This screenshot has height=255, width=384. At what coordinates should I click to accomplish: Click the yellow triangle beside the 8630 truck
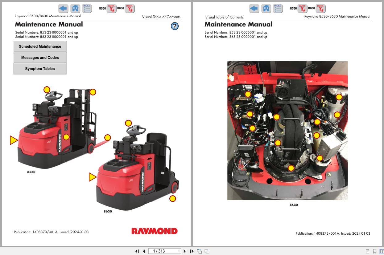(93, 177)
